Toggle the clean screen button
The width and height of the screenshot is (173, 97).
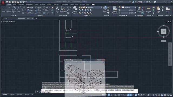(x=168, y=95)
